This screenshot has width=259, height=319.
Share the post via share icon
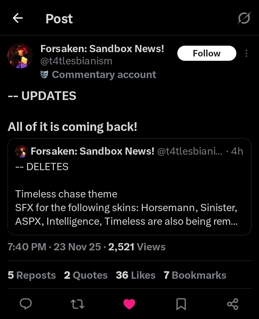click(x=233, y=304)
